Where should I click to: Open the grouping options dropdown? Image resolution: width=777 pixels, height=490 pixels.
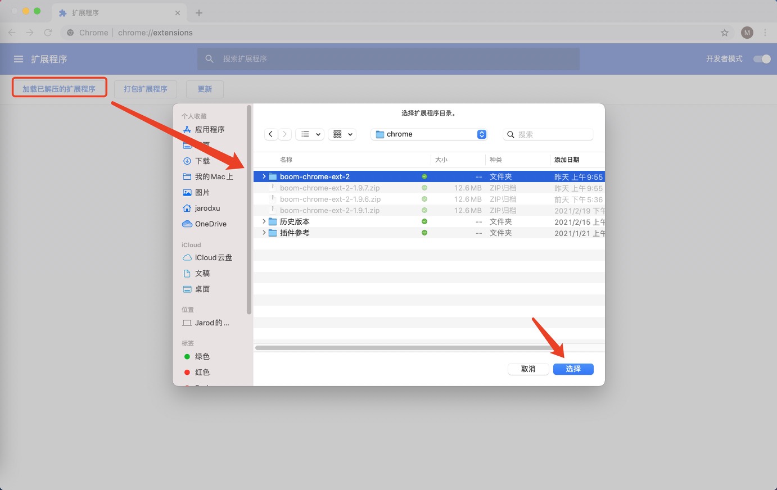342,134
